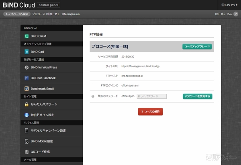Click the user name 松下 典子 さん

223,14
